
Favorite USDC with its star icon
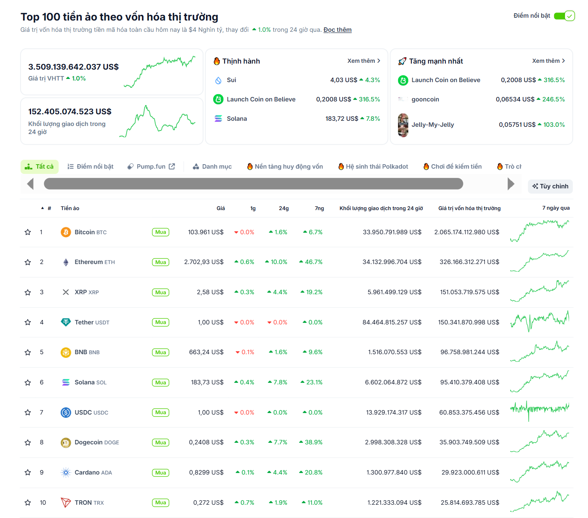(28, 413)
